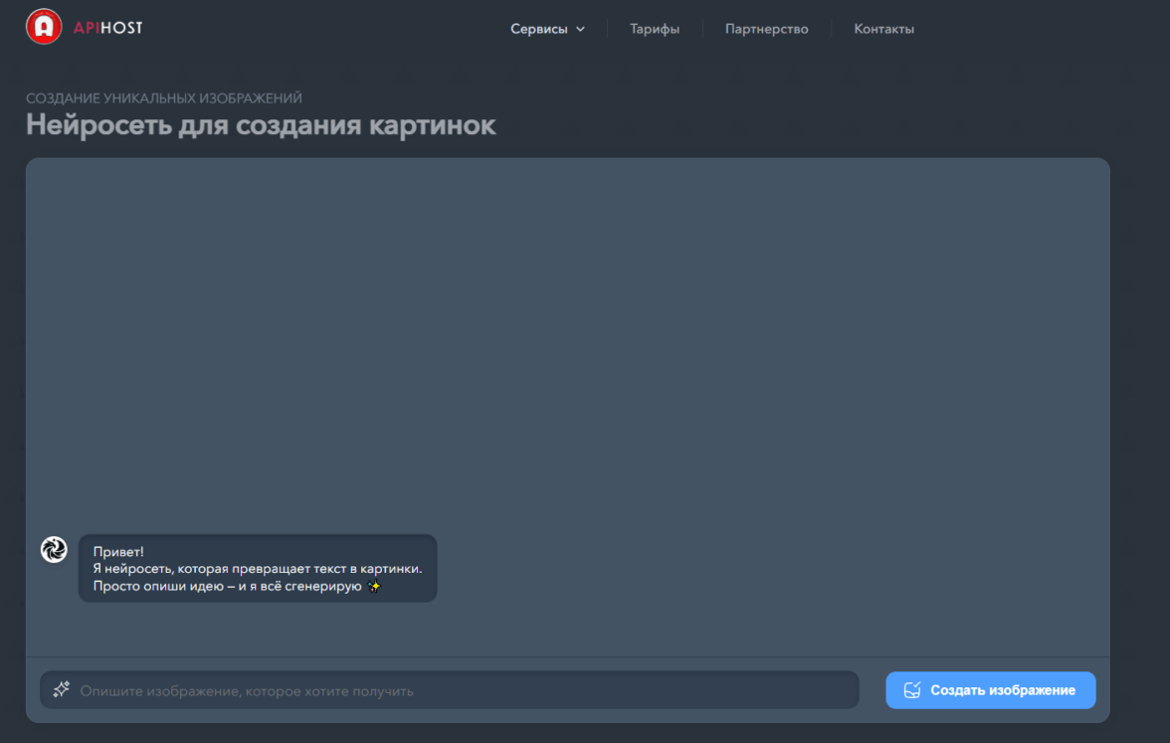The width and height of the screenshot is (1170, 743).
Task: Click the text Просто опиши идею
Action: pyautogui.click(x=162, y=587)
